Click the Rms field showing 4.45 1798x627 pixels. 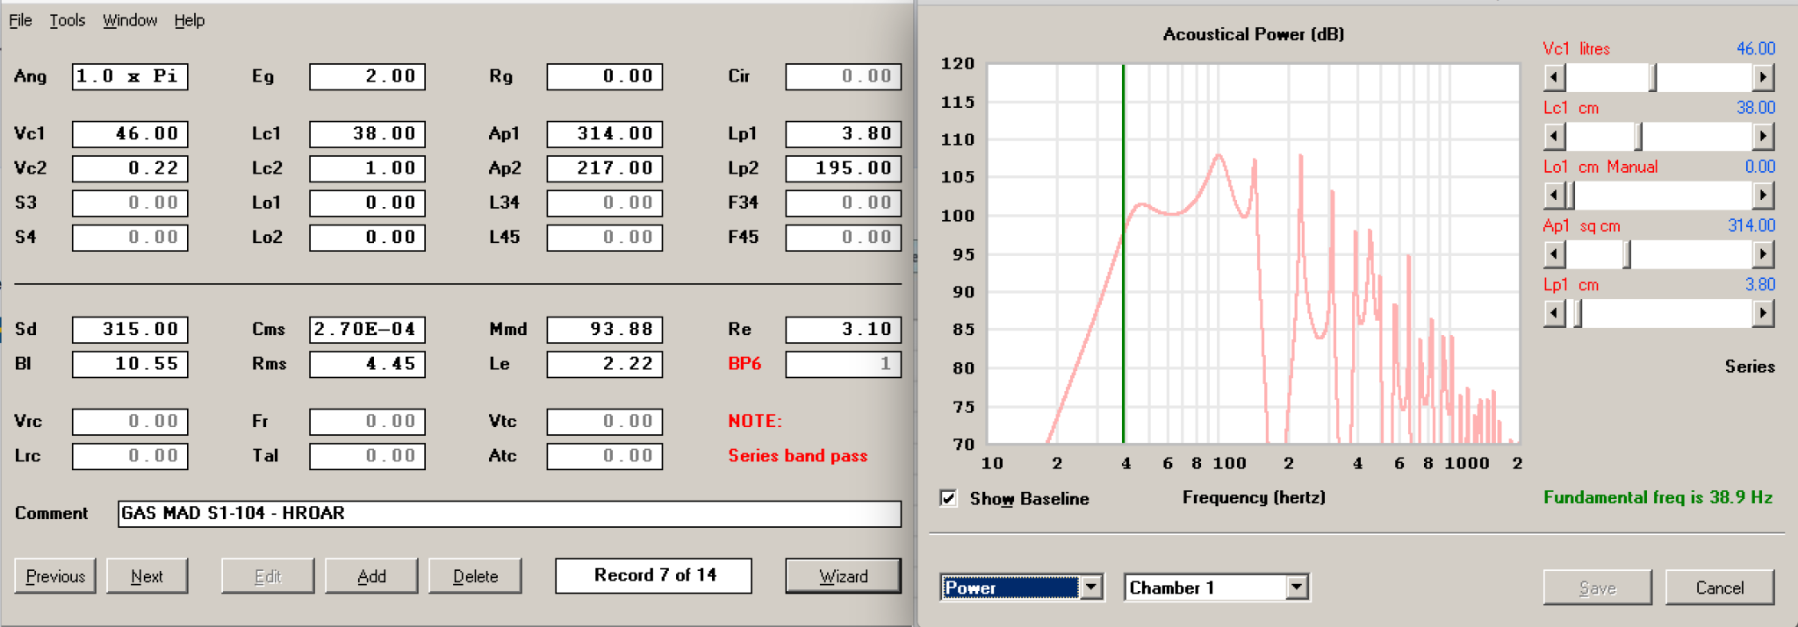point(367,364)
